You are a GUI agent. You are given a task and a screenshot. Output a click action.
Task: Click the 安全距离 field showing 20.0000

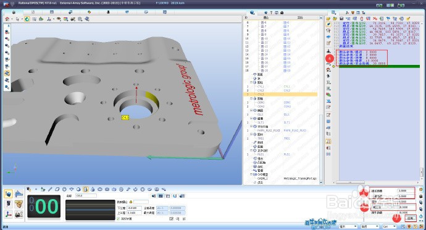tap(407, 207)
